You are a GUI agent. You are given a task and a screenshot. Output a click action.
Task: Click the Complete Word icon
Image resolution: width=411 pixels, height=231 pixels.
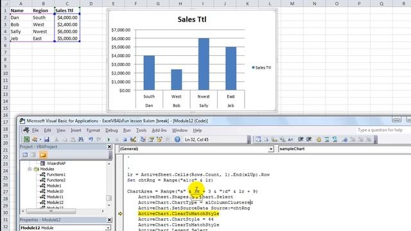coord(290,140)
